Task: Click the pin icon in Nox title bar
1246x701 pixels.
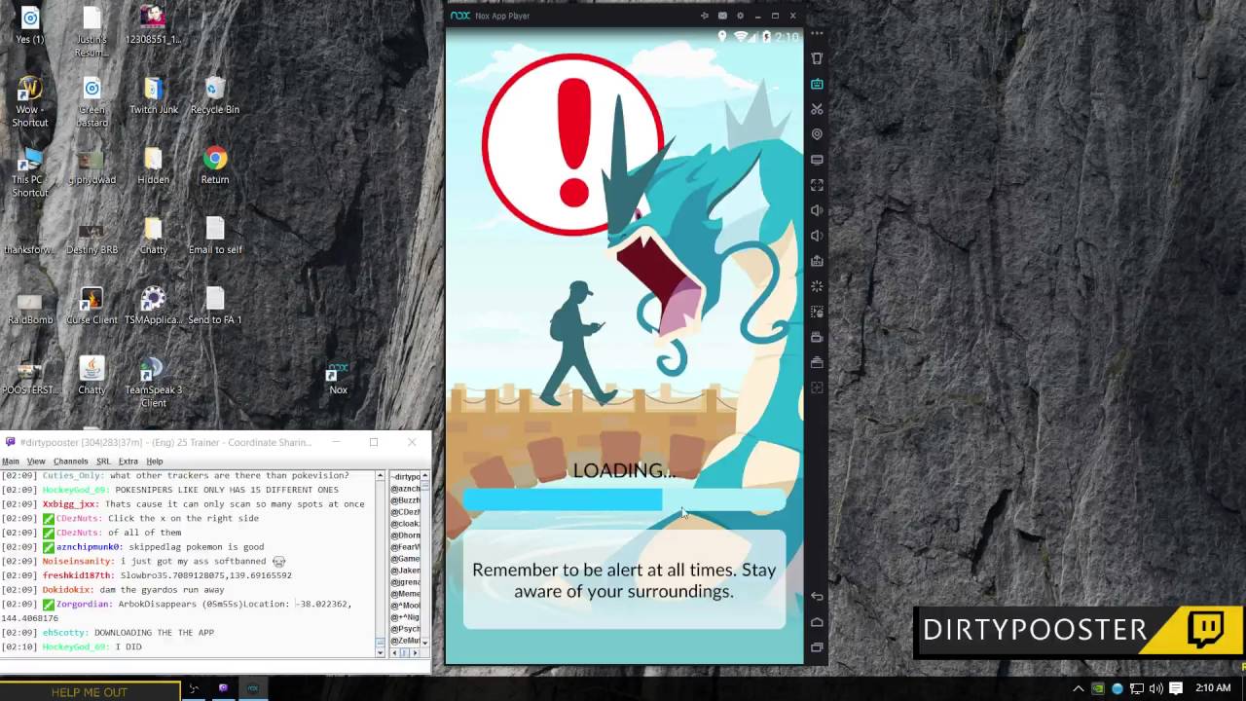Action: pos(705,16)
